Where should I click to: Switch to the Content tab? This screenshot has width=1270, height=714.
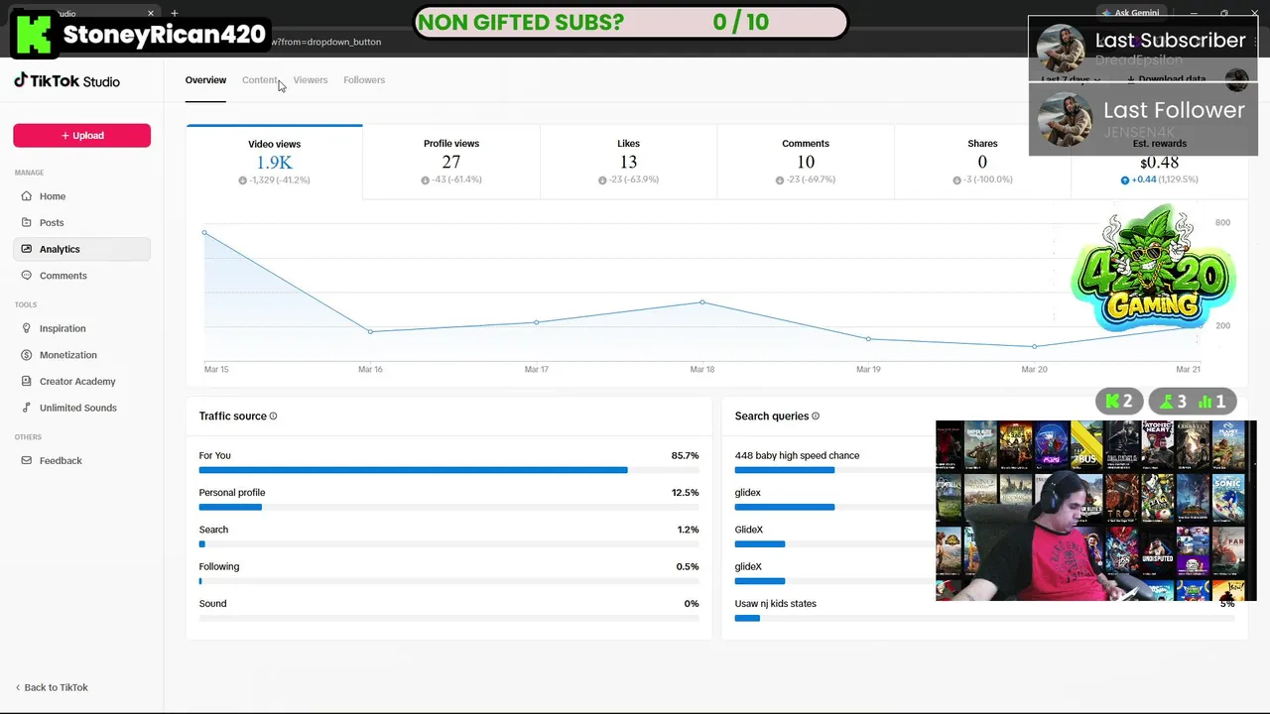260,80
